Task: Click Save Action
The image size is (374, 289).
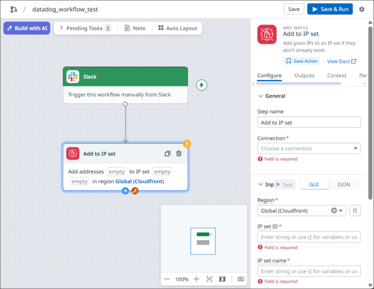Action: click(x=302, y=61)
